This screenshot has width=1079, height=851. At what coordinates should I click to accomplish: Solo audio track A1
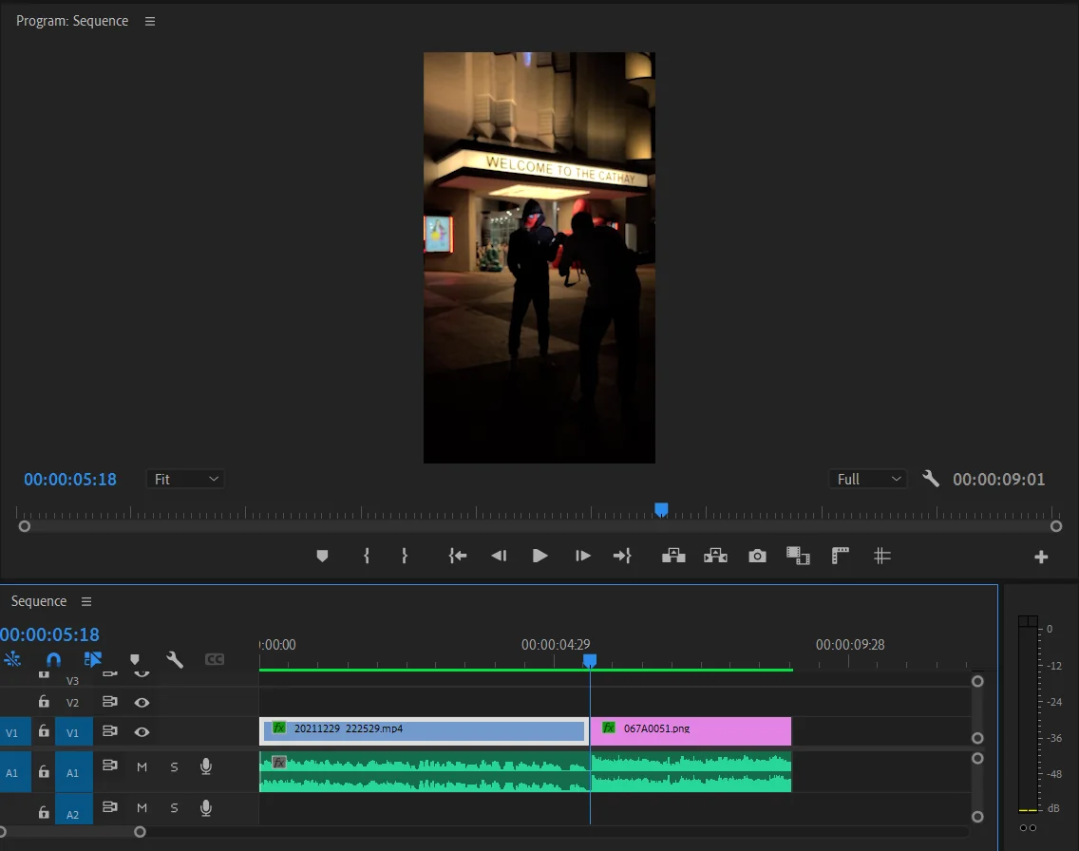174,767
